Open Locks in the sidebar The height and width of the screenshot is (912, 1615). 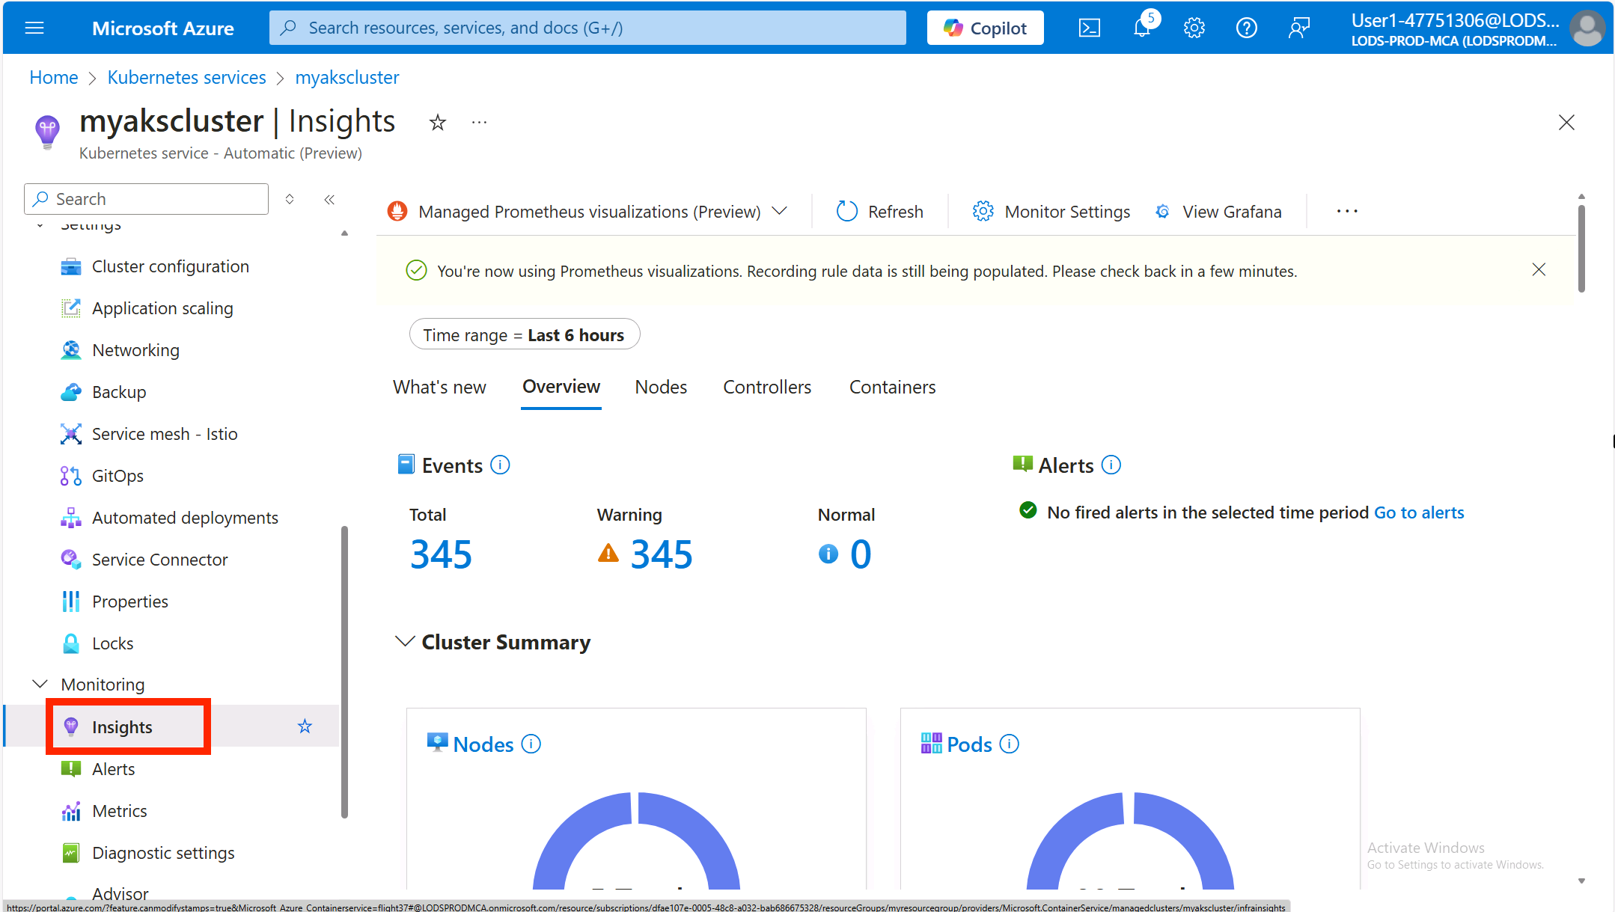tap(112, 643)
